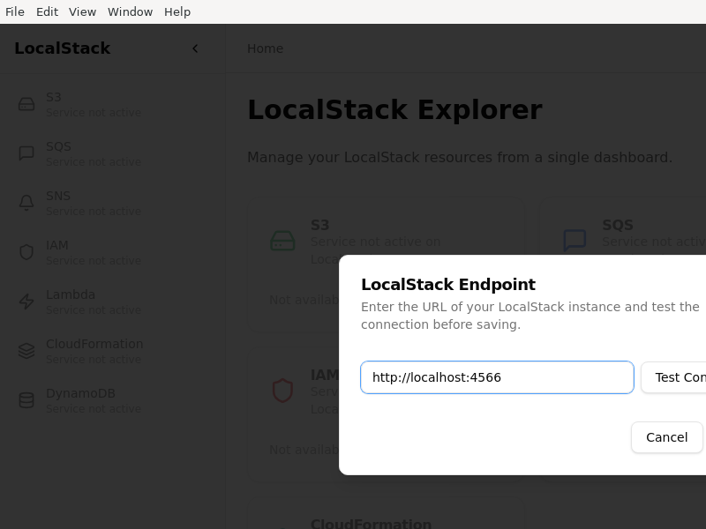The height and width of the screenshot is (529, 706).
Task: Open the SQS card heading
Action: tap(618, 225)
